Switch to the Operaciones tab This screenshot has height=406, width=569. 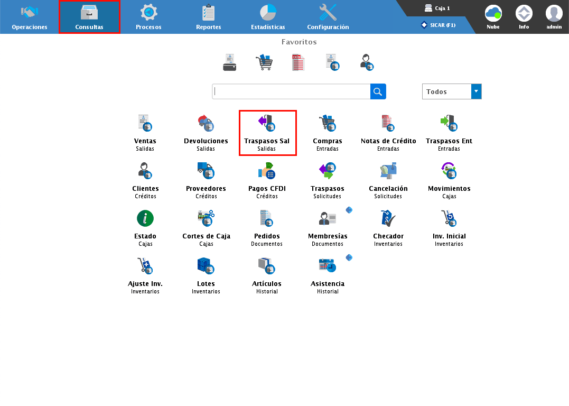pos(30,17)
